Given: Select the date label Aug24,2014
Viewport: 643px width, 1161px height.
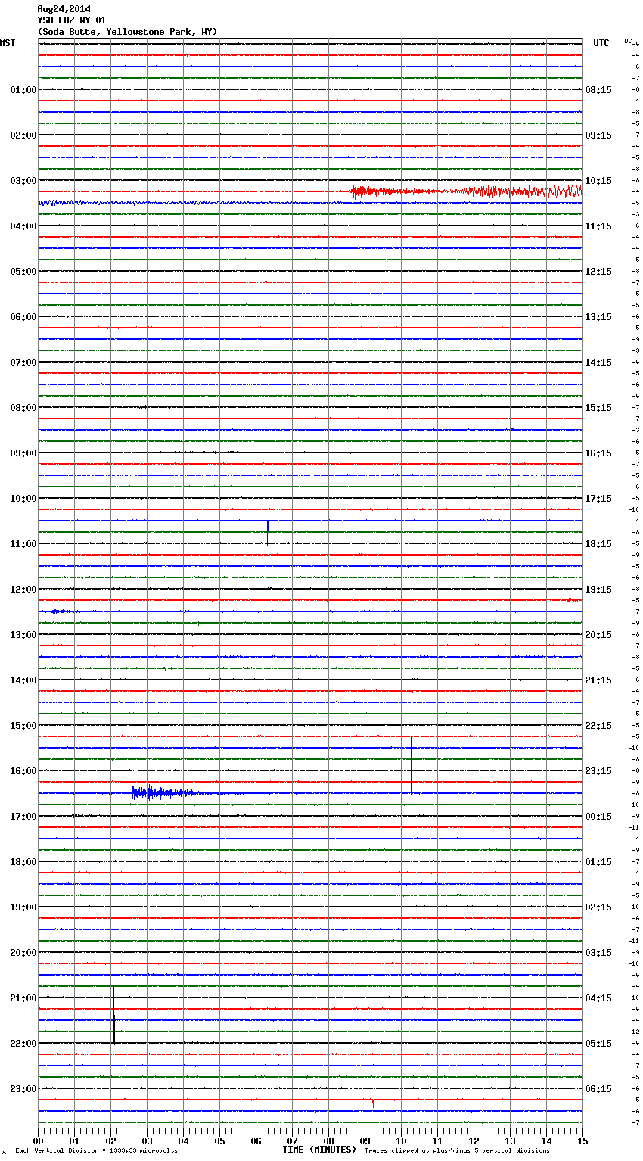Looking at the screenshot, I should 64,9.
